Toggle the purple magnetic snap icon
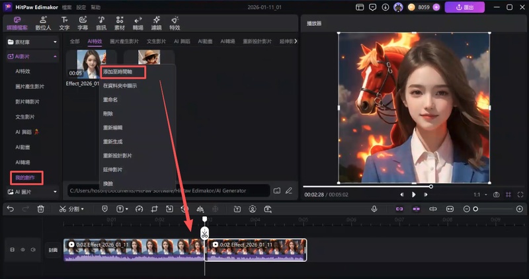Image resolution: width=529 pixels, height=279 pixels. (399, 209)
